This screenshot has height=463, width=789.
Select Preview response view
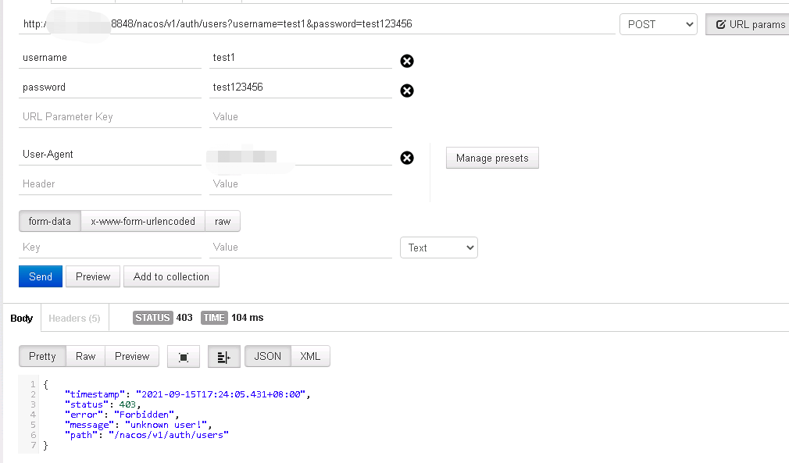click(132, 357)
